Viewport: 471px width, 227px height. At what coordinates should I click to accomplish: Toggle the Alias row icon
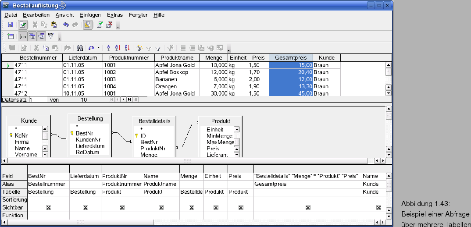[x=42, y=36]
